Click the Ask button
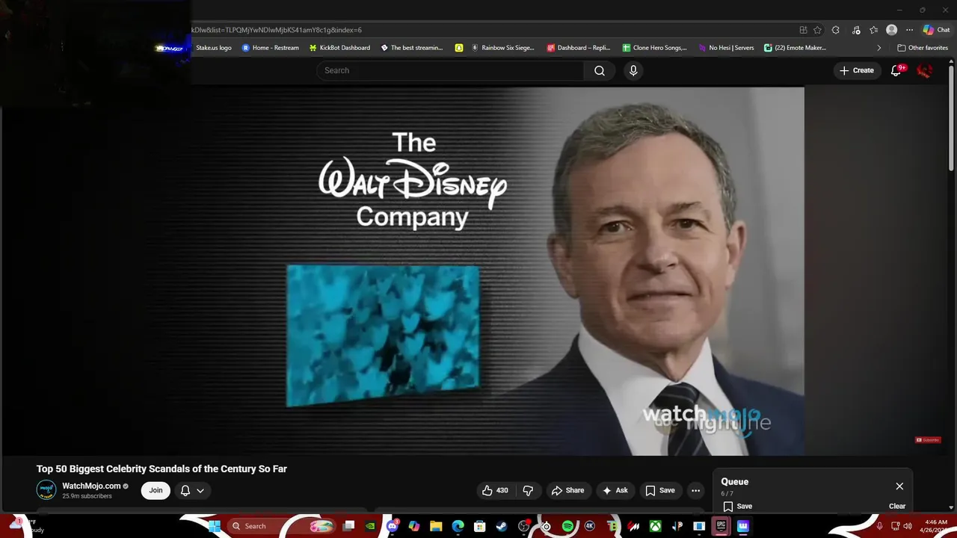Viewport: 957px width, 538px height. tap(615, 490)
